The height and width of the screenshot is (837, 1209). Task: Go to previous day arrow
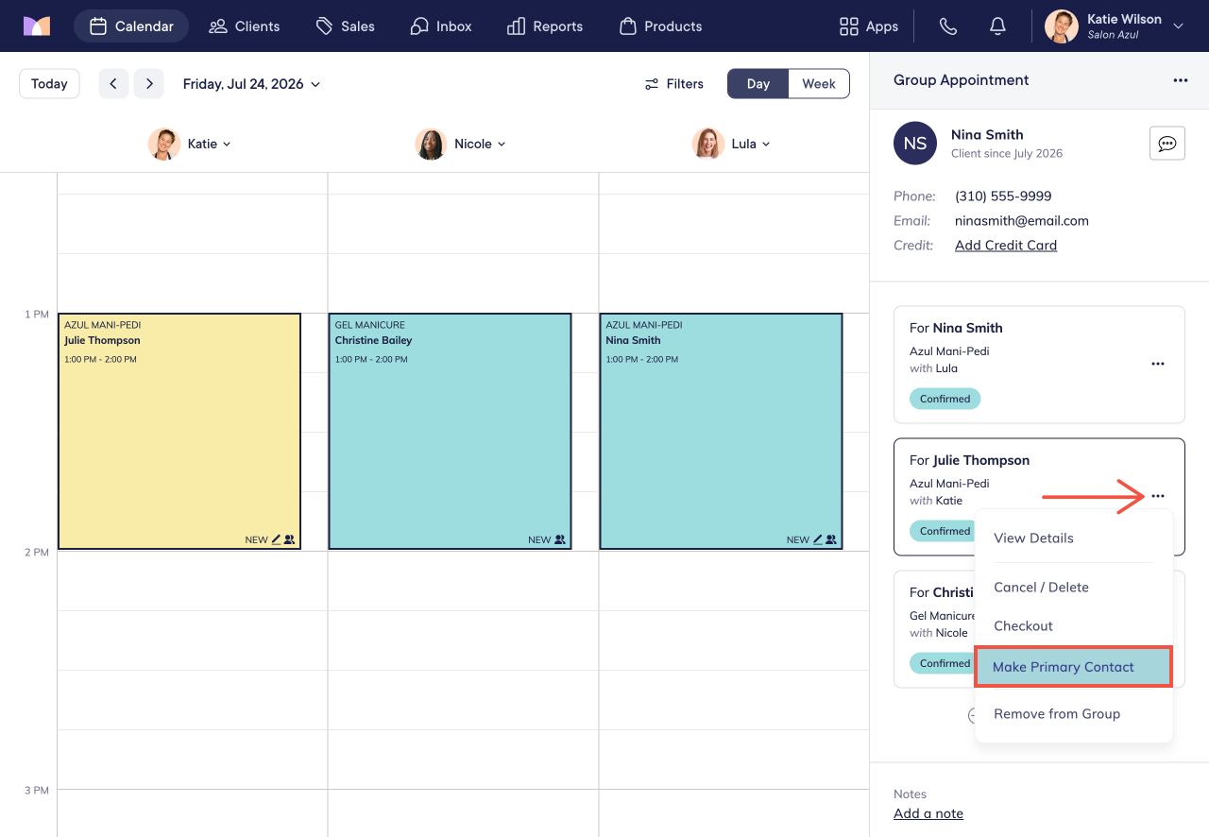pos(113,84)
